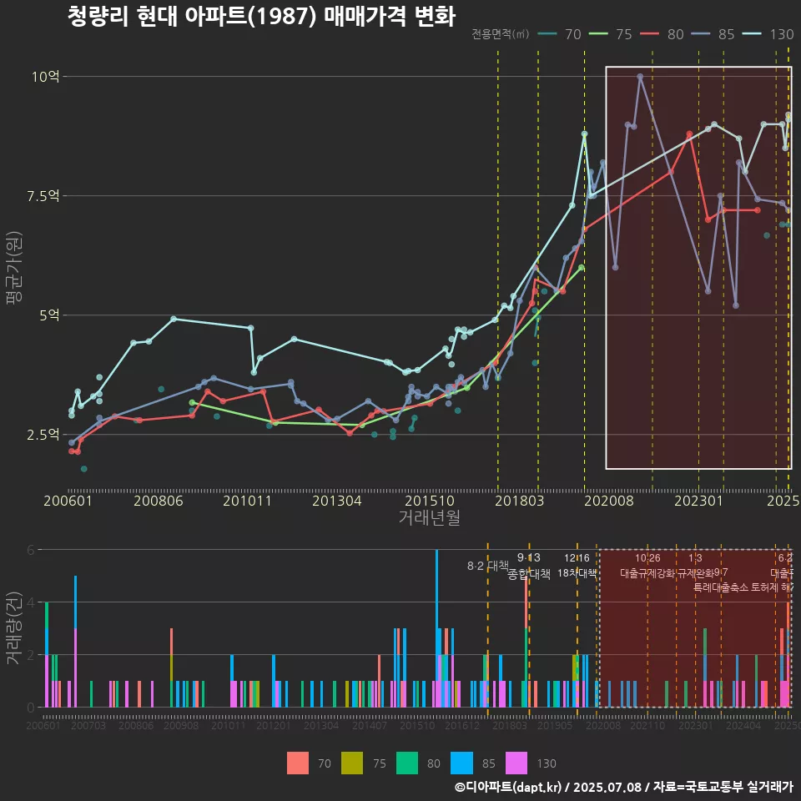The height and width of the screenshot is (801, 801).
Task: Click the 2.5억 y-axis label
Action: [x=43, y=435]
